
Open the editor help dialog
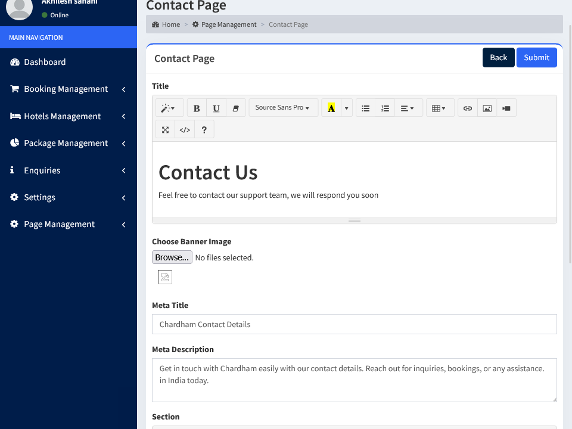[x=204, y=129]
